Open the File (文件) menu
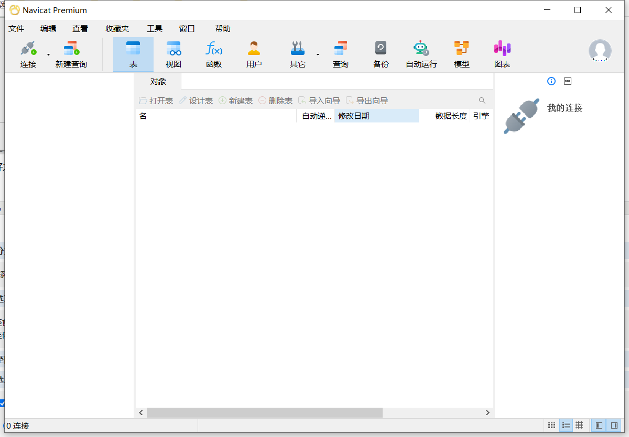 tap(16, 29)
